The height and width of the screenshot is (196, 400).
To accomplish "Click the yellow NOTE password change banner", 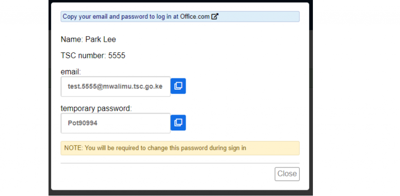I will point(180,148).
